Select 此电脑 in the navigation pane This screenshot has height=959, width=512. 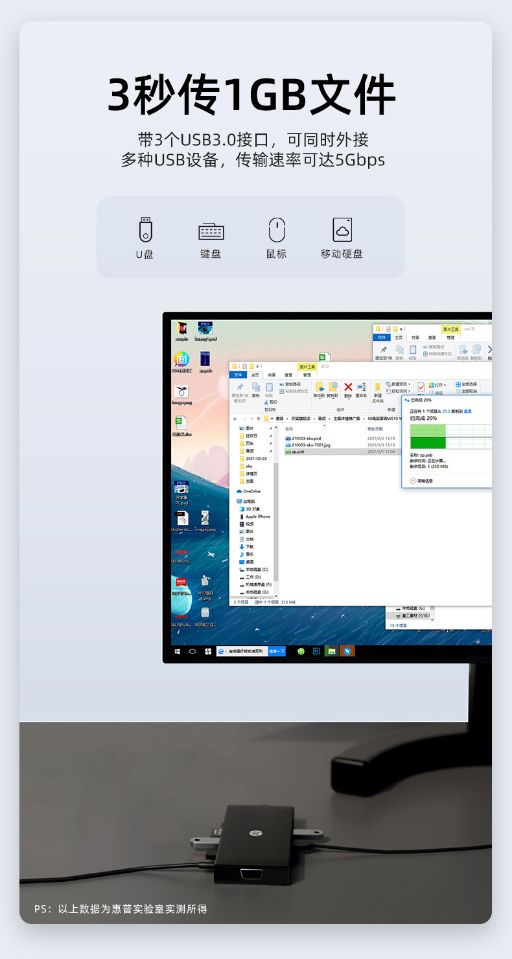(247, 502)
